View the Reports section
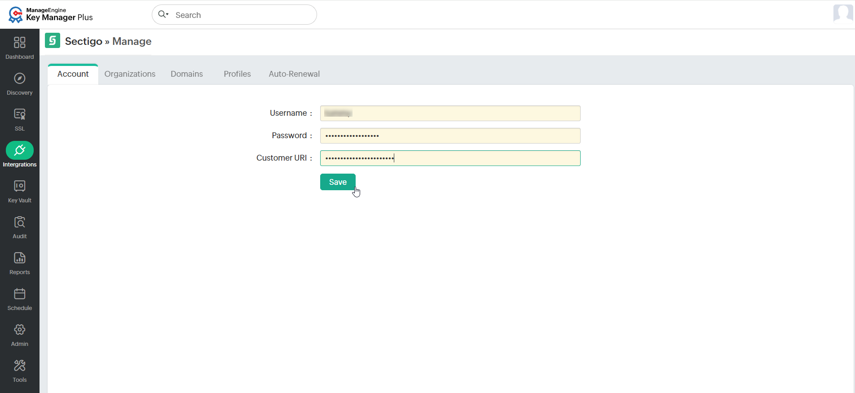The width and height of the screenshot is (855, 393). click(20, 263)
